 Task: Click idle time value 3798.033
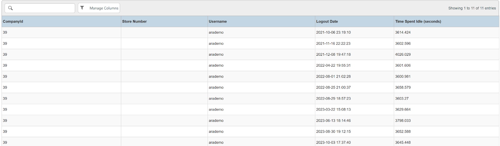[x=403, y=120]
